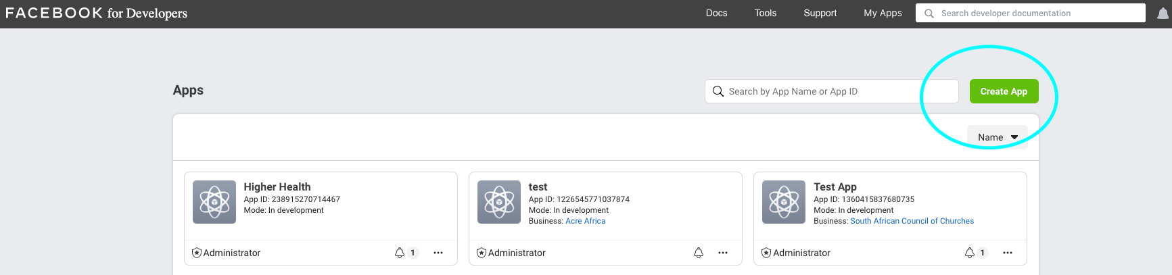The width and height of the screenshot is (1172, 275).
Task: Open the test app atom icon
Action: (499, 202)
